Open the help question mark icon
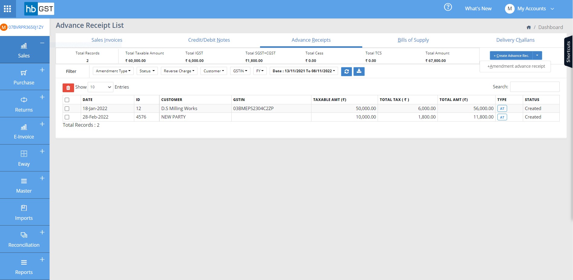The height and width of the screenshot is (280, 573). tap(448, 7)
